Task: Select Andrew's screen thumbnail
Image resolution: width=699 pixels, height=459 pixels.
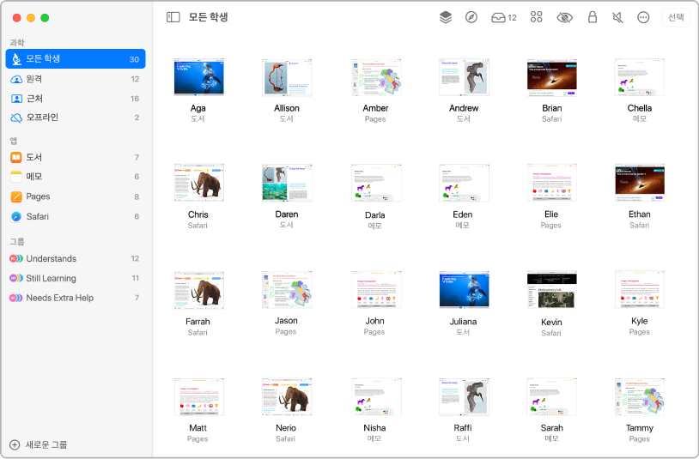Action: (464, 77)
